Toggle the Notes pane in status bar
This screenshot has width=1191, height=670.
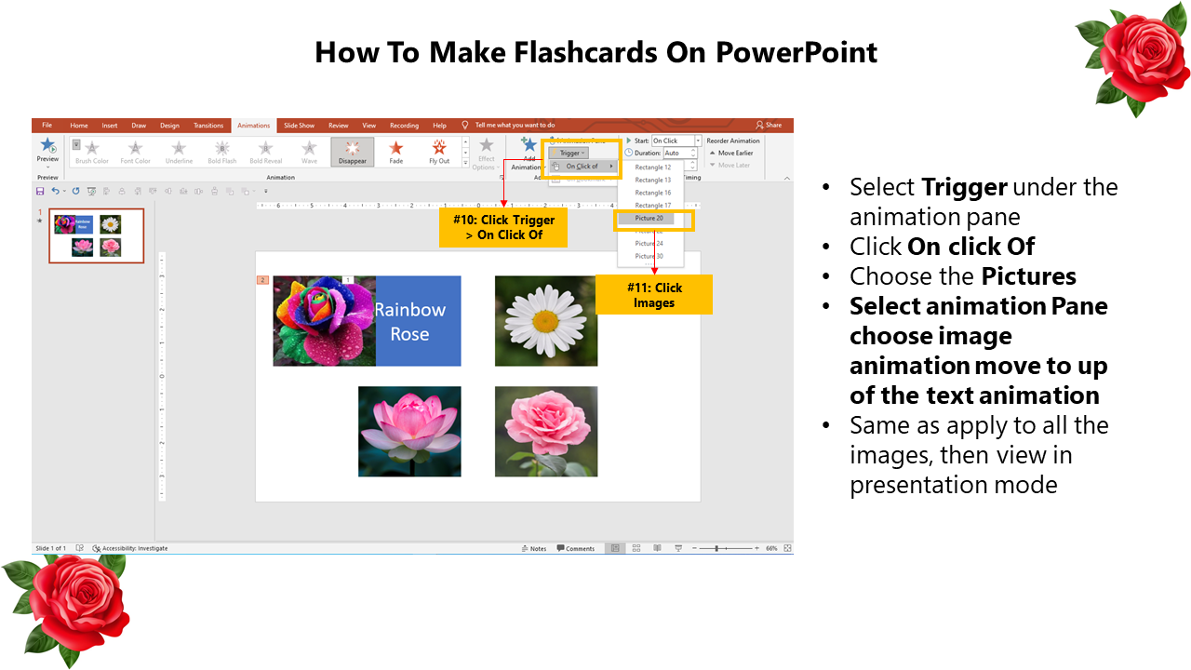534,548
